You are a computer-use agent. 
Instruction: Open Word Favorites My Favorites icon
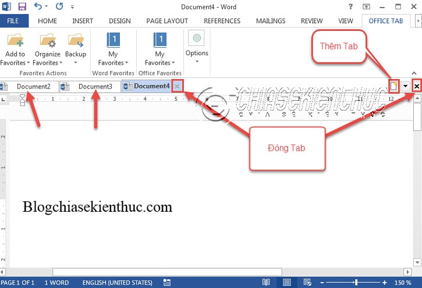point(113,40)
